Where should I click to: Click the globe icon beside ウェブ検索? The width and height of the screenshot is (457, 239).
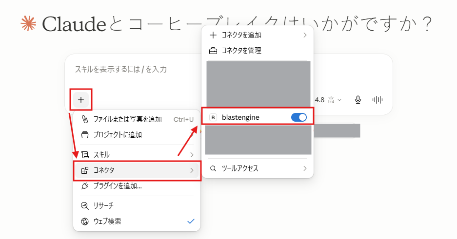click(84, 221)
